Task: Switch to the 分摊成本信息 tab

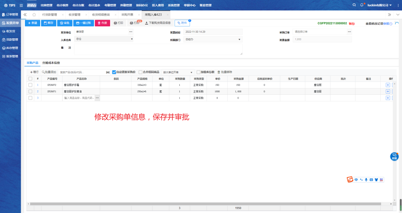Action: [51, 63]
